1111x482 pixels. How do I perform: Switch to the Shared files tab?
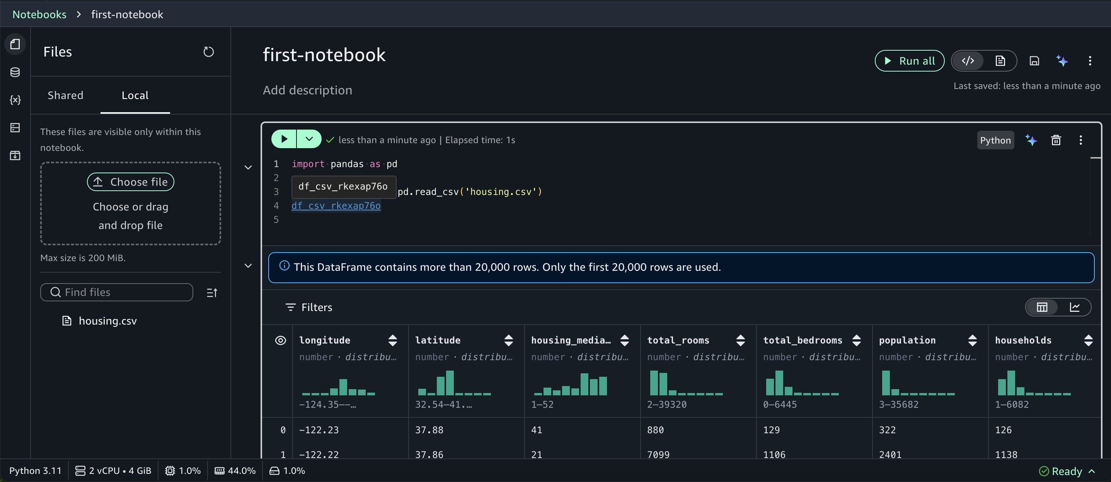(66, 96)
